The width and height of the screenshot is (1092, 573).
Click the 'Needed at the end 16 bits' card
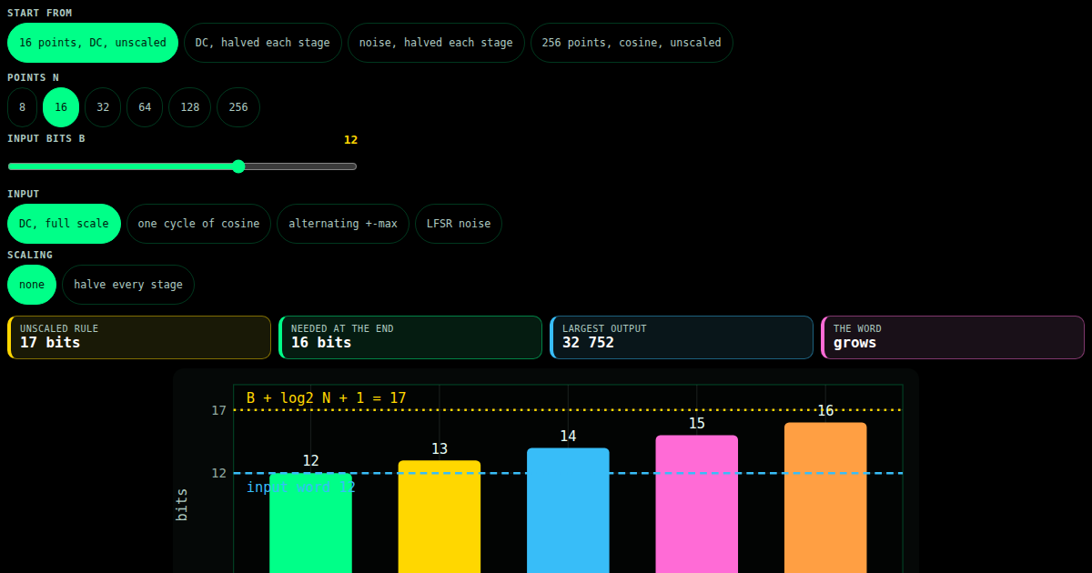coord(410,337)
